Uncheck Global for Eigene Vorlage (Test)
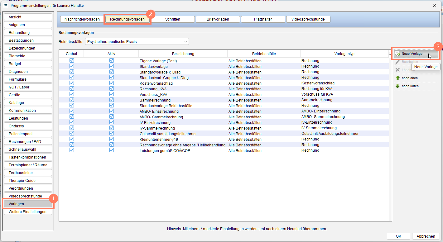Image resolution: width=443 pixels, height=242 pixels. [x=72, y=60]
